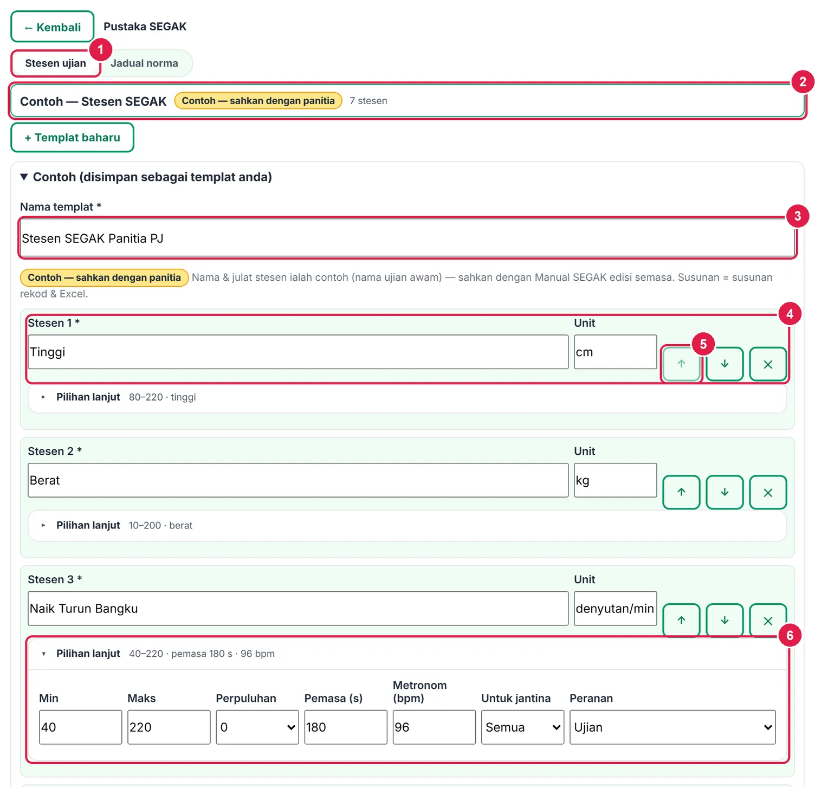Open the Peranan dropdown
The height and width of the screenshot is (787, 815).
coord(672,727)
